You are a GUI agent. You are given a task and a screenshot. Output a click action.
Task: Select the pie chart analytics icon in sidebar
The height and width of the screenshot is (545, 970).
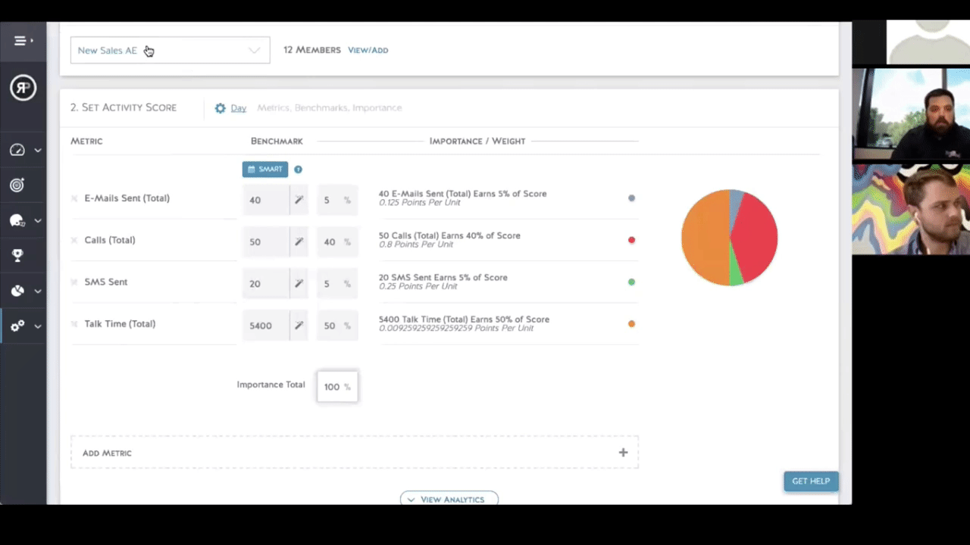17,291
